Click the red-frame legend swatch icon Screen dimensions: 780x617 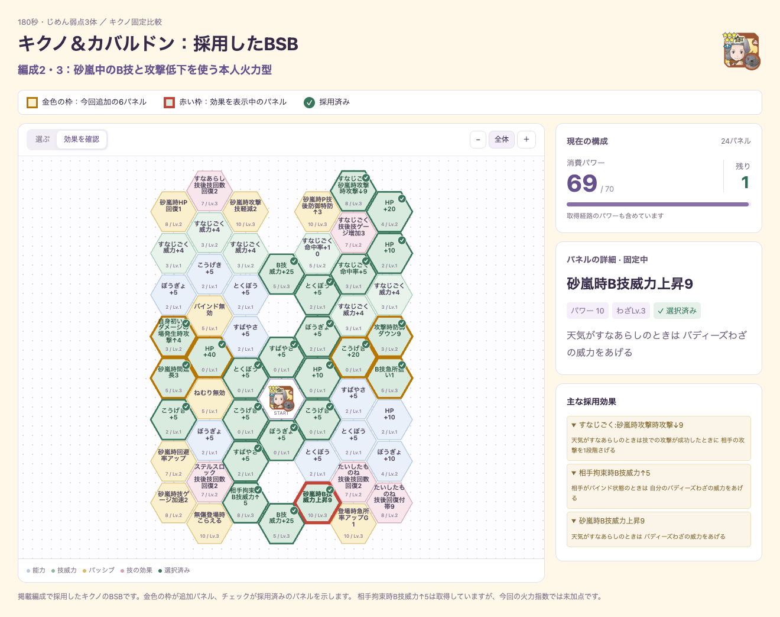(170, 102)
